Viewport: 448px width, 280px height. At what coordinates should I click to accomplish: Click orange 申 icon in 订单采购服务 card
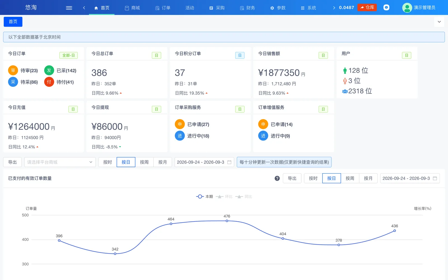180,124
